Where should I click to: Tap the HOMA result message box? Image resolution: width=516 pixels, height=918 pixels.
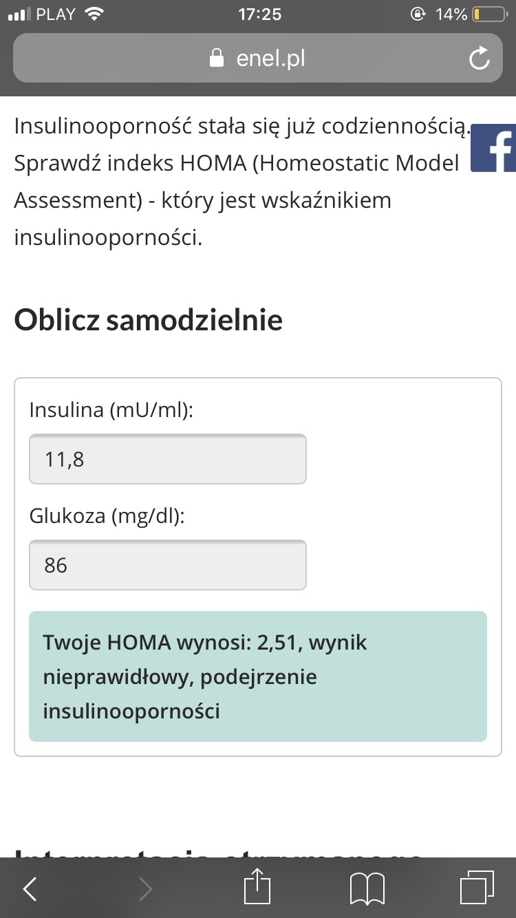[258, 676]
